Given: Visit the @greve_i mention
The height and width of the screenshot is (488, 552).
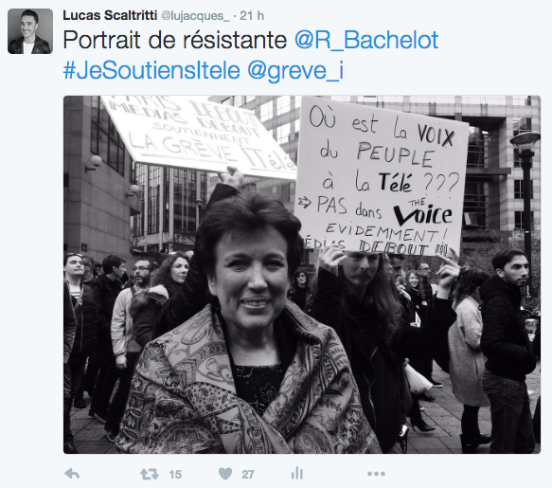Looking at the screenshot, I should coord(295,71).
